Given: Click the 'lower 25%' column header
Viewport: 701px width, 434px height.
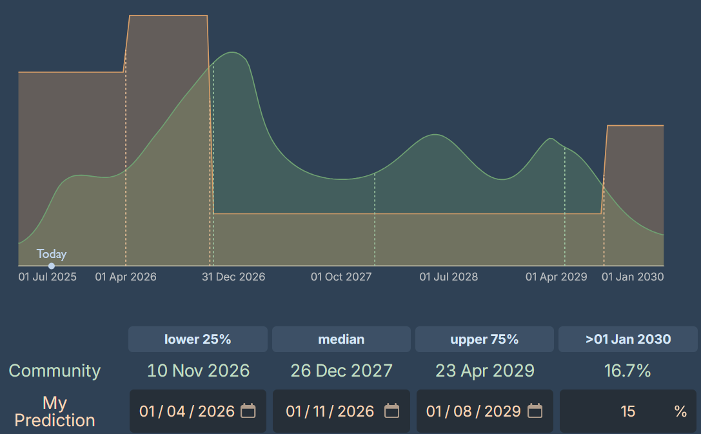Looking at the screenshot, I should pyautogui.click(x=197, y=339).
